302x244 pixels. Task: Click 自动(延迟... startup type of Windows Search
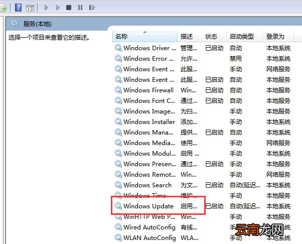[x=245, y=185]
